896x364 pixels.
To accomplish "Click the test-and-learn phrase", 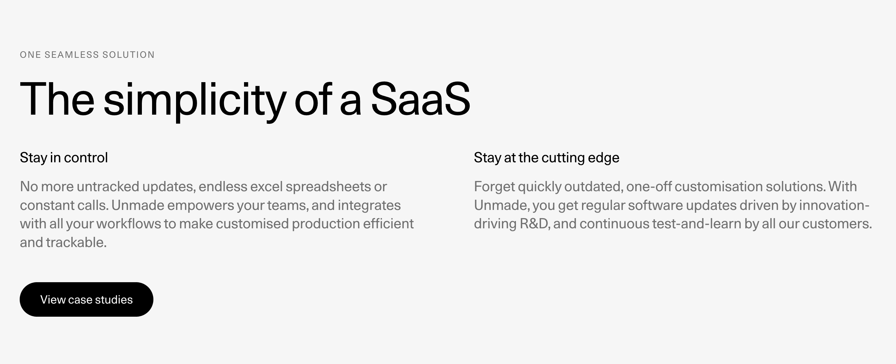I will pyautogui.click(x=696, y=224).
